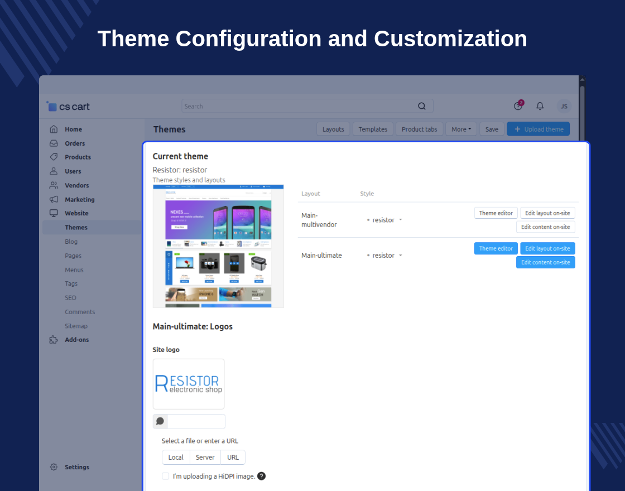Click the site logo alt text field

196,421
